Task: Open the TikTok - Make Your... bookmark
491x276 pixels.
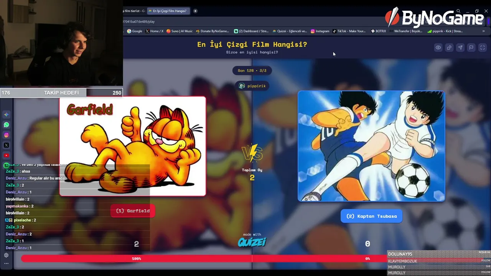Action: pyautogui.click(x=349, y=31)
